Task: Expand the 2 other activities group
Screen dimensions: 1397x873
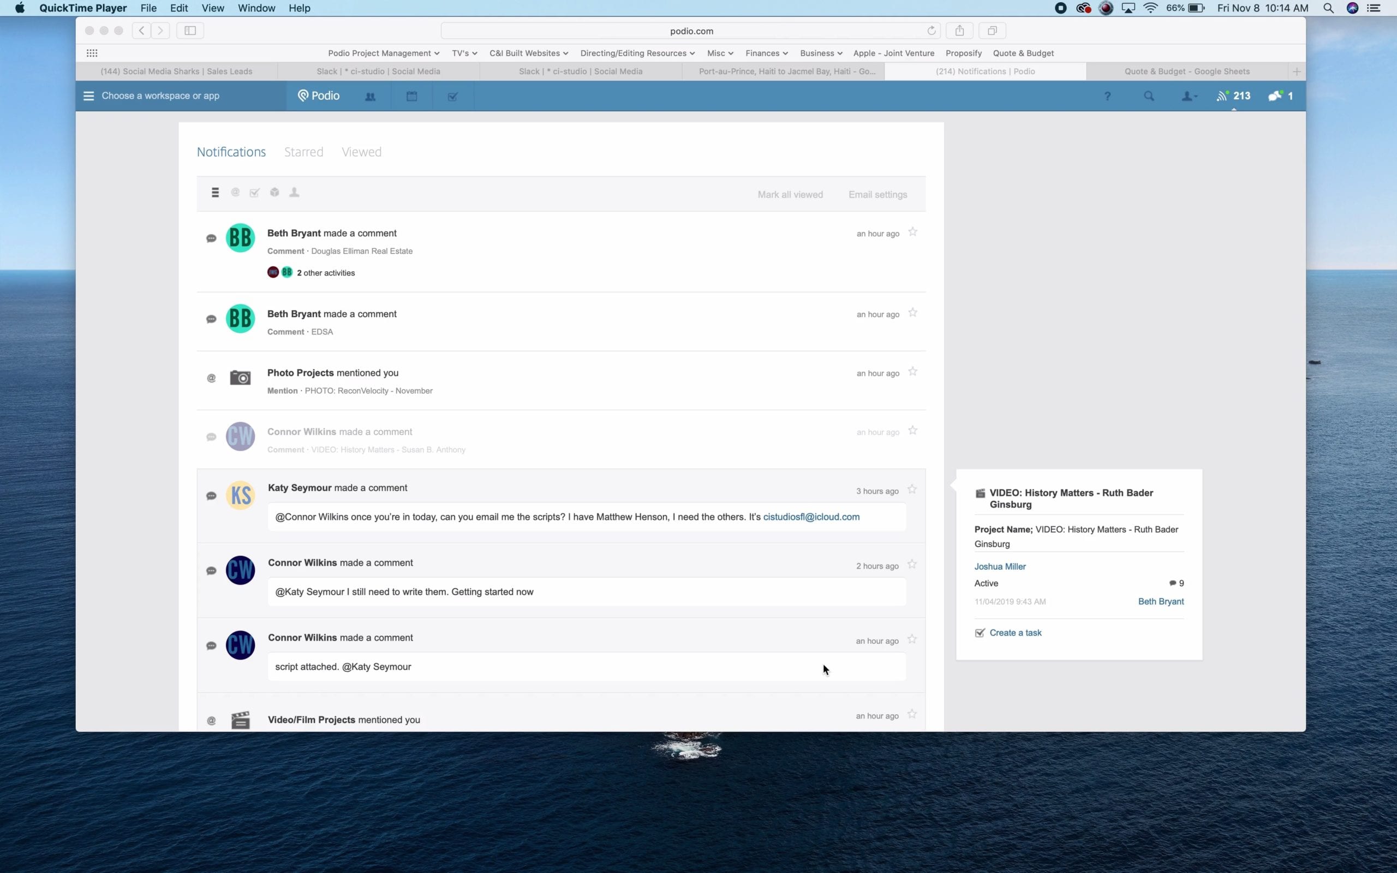Action: [x=326, y=273]
